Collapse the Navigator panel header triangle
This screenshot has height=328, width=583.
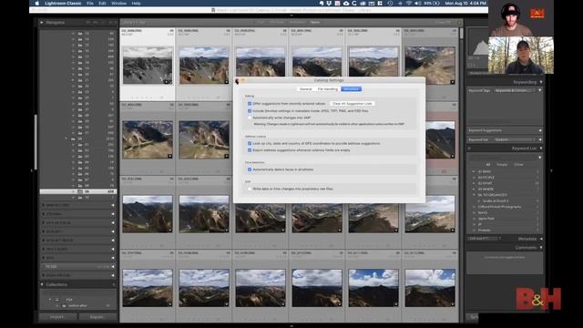[x=42, y=23]
